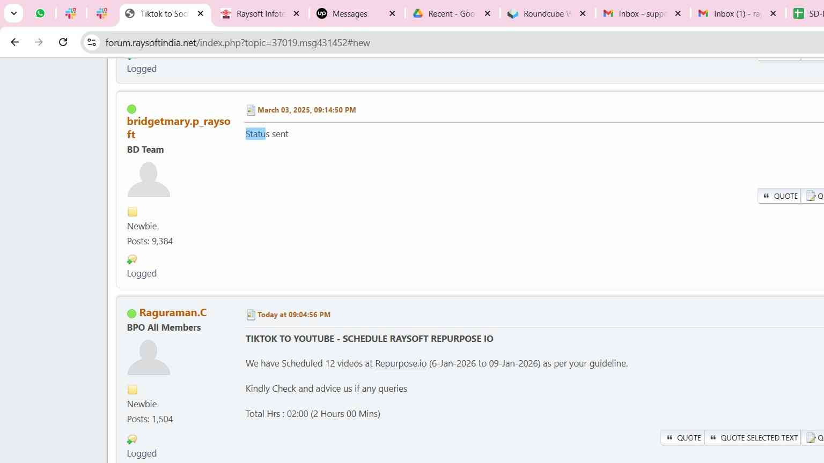The image size is (824, 463).
Task: Click the message icon under bridgetmary's posts
Action: coord(132,259)
